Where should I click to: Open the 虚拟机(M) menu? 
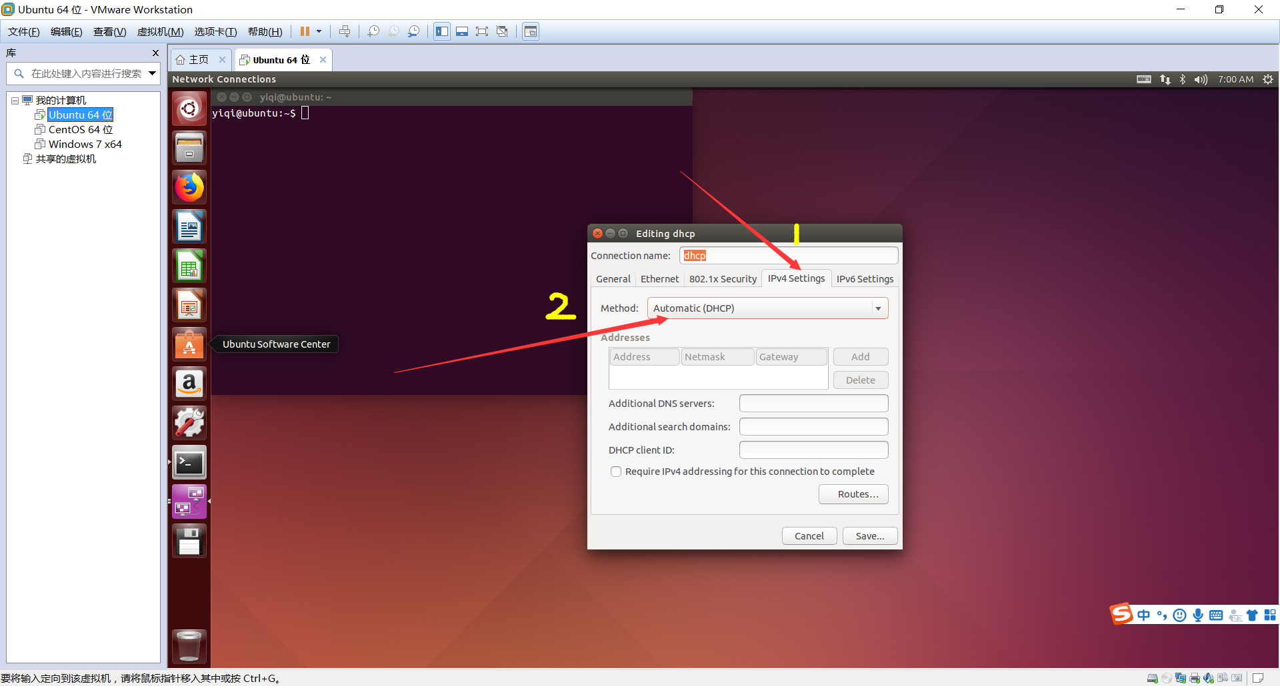pos(160,32)
